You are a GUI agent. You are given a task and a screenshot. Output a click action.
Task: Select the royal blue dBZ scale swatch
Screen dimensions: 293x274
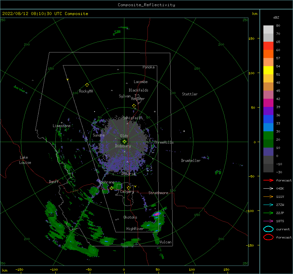coord(268,119)
